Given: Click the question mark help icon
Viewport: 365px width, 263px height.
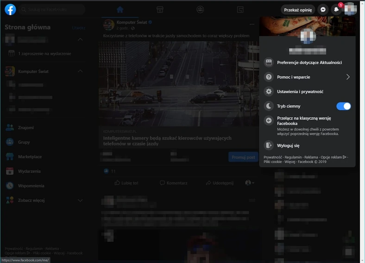Looking at the screenshot, I should pyautogui.click(x=269, y=77).
